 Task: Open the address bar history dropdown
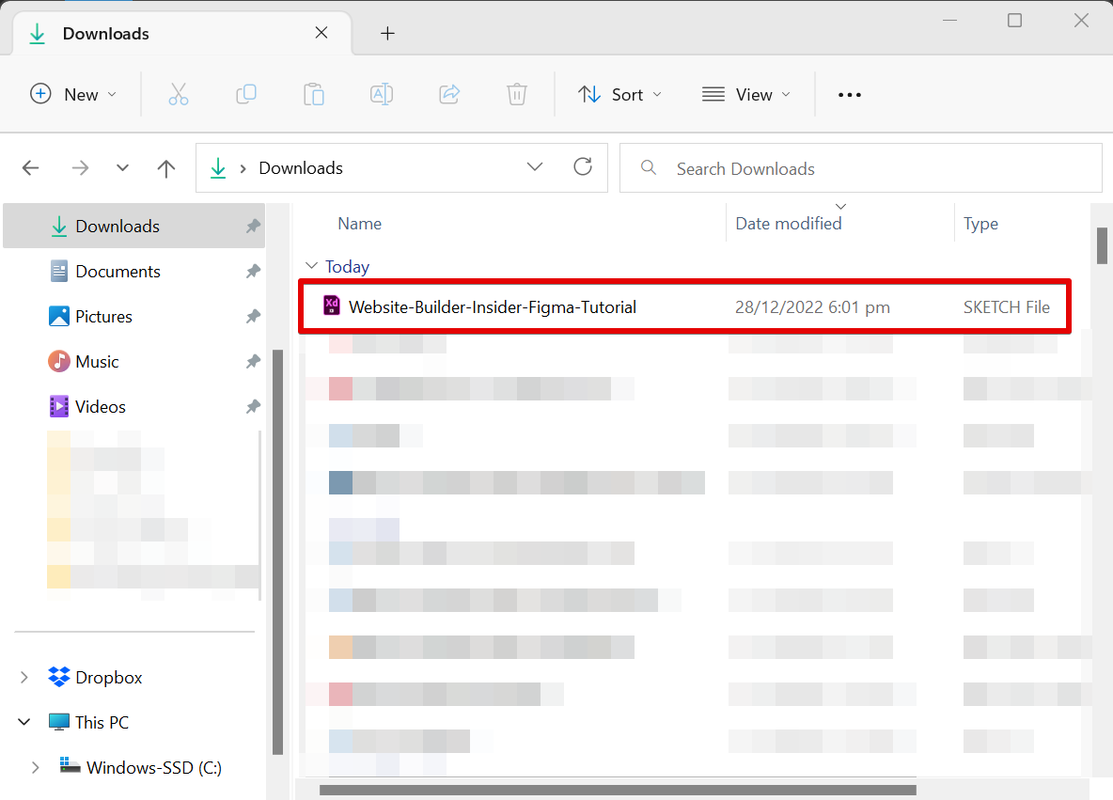pos(535,167)
